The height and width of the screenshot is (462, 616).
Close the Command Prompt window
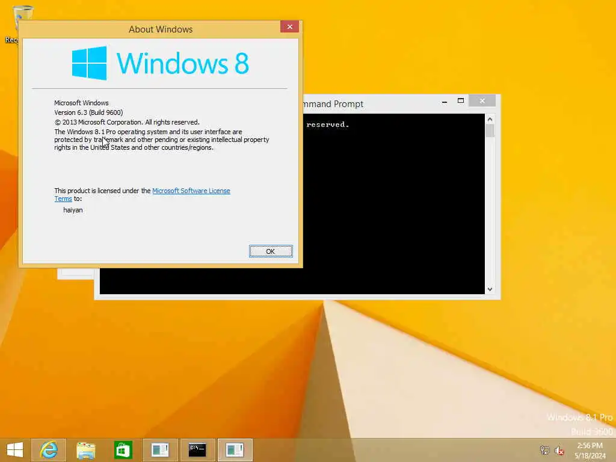tap(482, 101)
